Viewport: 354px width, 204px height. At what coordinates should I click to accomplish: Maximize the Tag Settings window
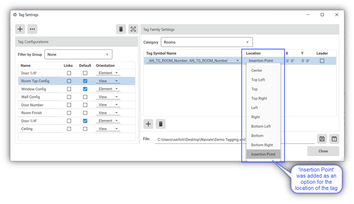pos(322,15)
